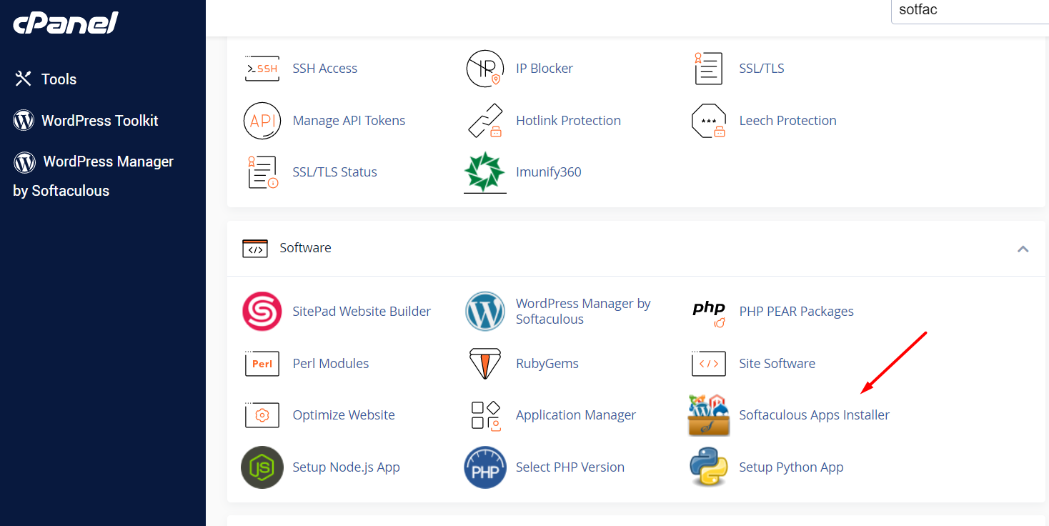Open the SSH Access icon
Screen dimensions: 1049x526
[262, 69]
